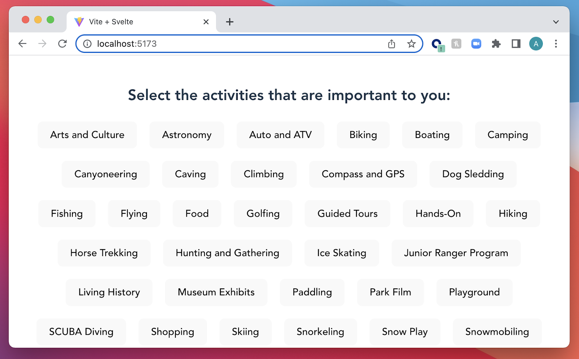Bookmark this page with the star icon
This screenshot has height=359, width=579.
[411, 44]
